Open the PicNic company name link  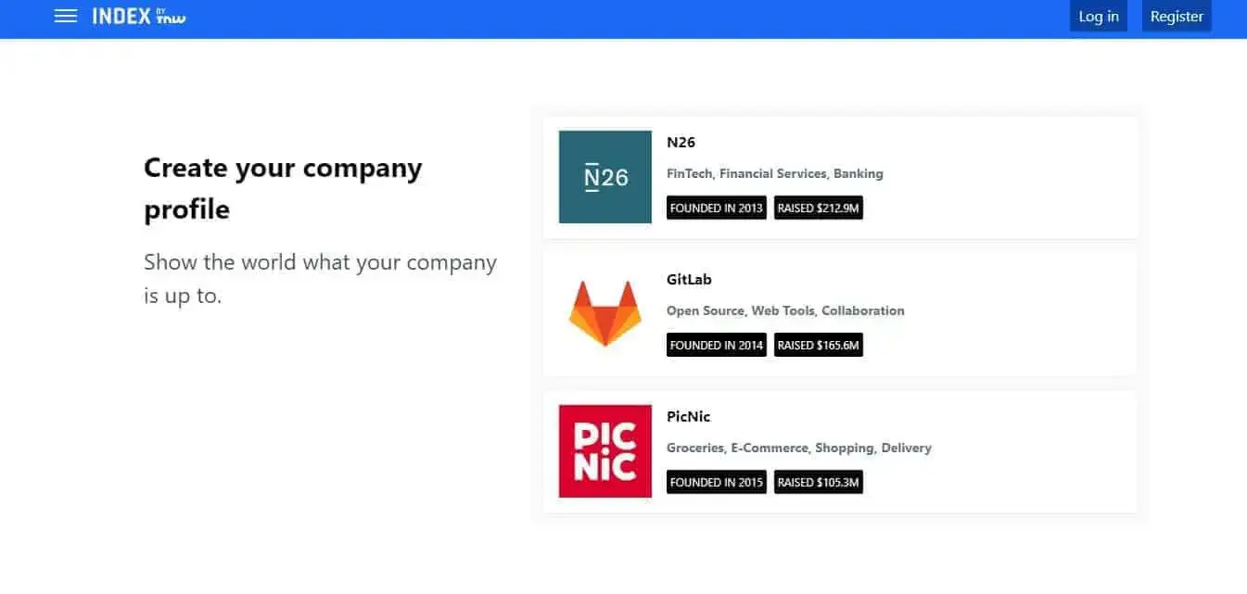point(688,417)
